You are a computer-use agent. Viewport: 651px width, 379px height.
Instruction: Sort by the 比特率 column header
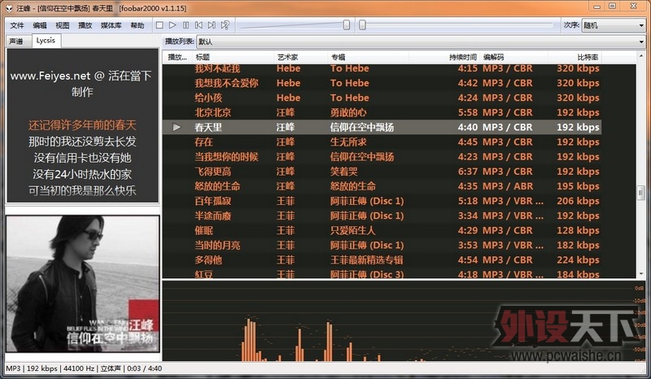pos(575,57)
